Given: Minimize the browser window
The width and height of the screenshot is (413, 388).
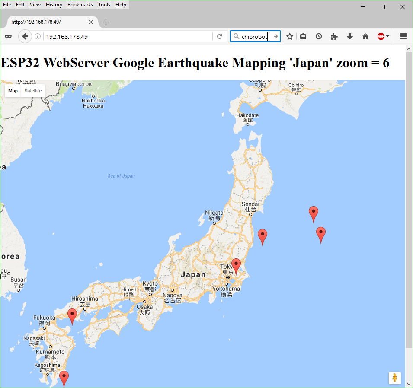Looking at the screenshot, I should pos(363,7).
